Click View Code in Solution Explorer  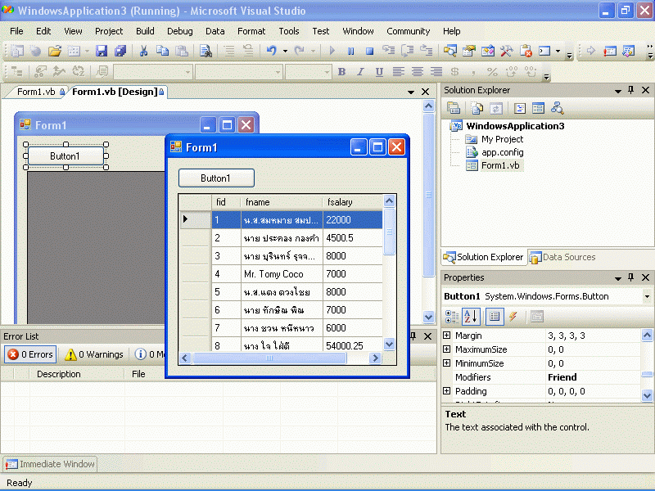(x=520, y=109)
